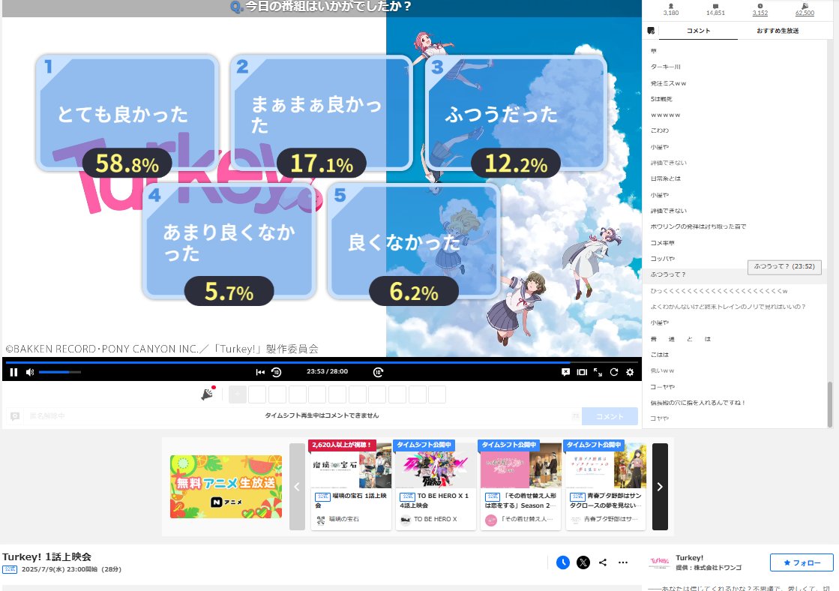839x591 pixels.
Task: Select the コメント tab
Action: tap(698, 31)
